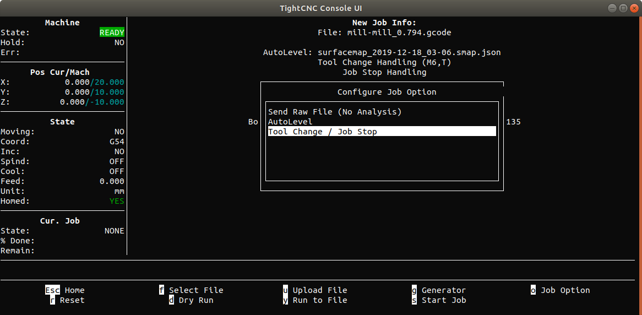The height and width of the screenshot is (315, 642).
Task: Click the Job Stop Handling line
Action: [x=384, y=72]
